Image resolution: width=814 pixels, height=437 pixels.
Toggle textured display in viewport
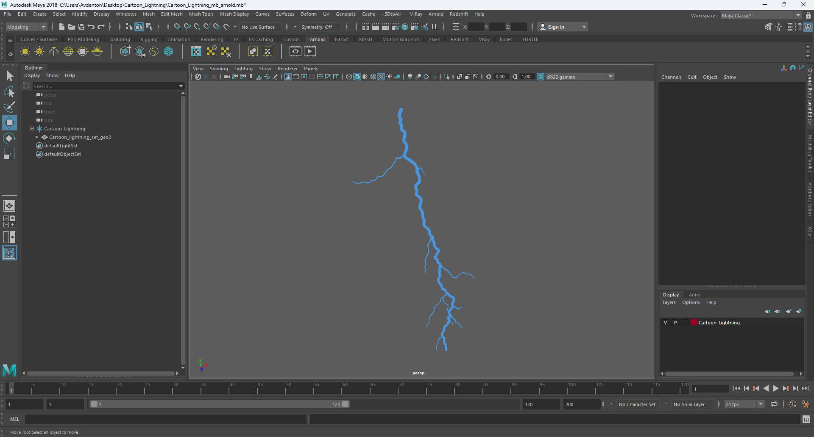(381, 77)
